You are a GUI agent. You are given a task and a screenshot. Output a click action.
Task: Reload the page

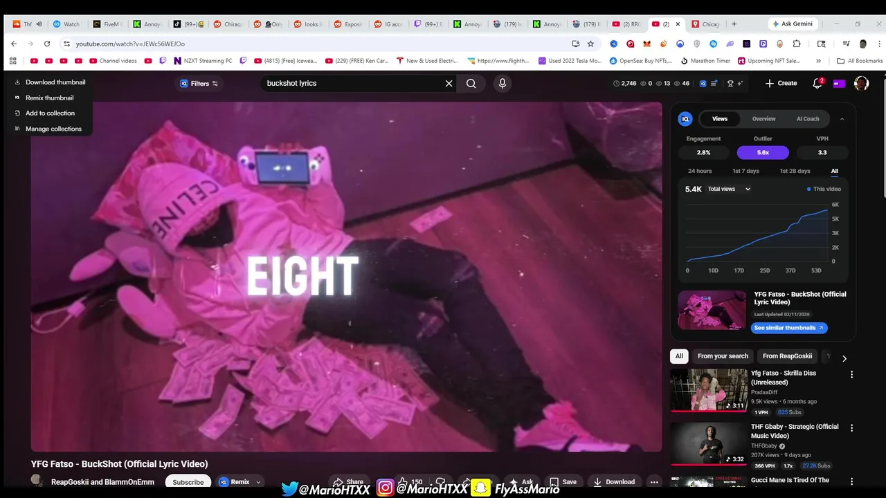47,44
